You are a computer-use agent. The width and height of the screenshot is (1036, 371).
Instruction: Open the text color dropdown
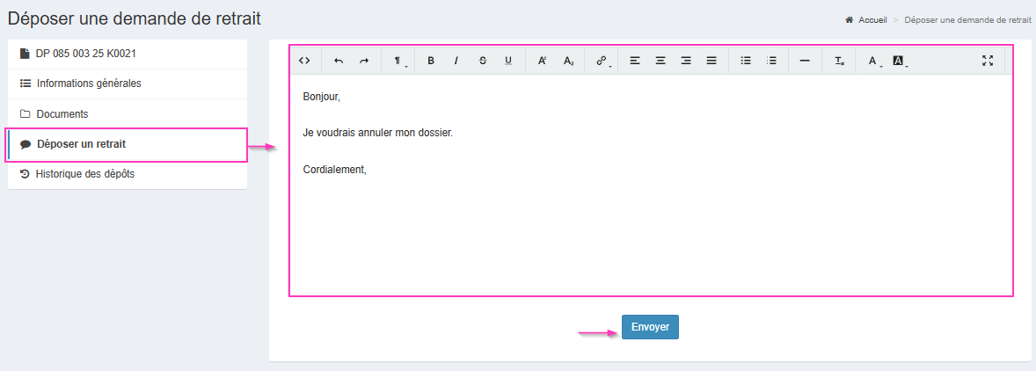pos(874,61)
